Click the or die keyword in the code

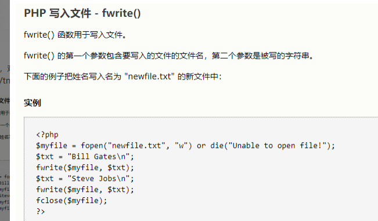[x=210, y=146]
